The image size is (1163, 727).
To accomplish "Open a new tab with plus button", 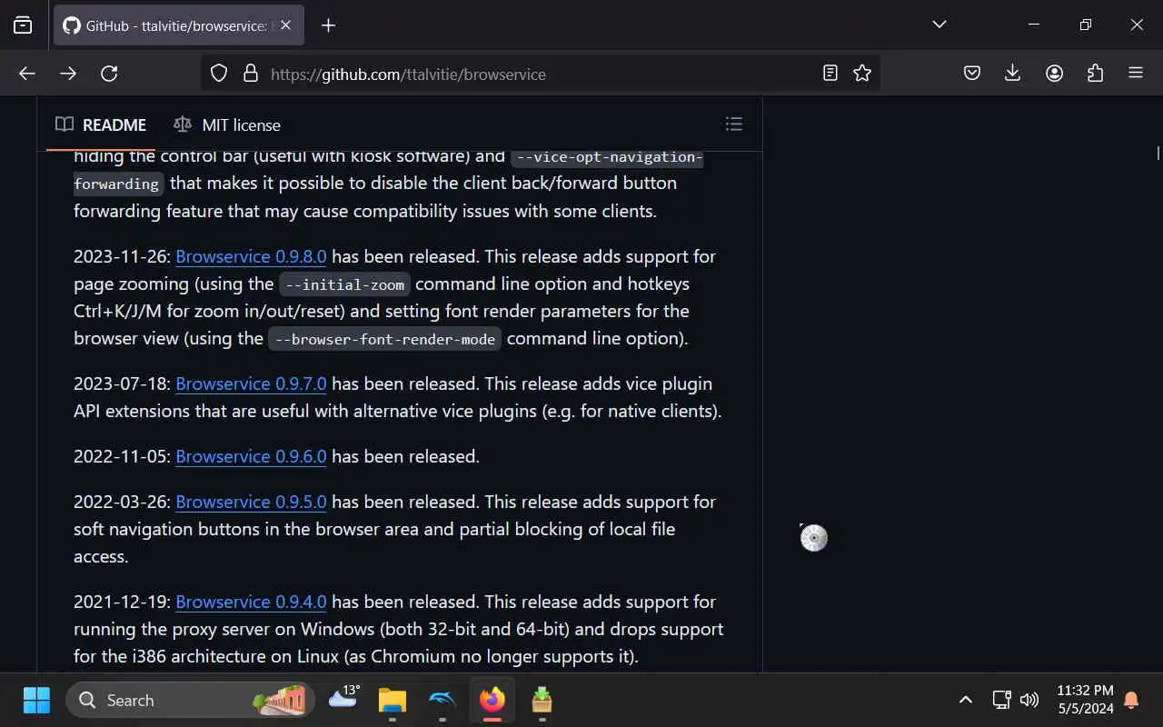I will pyautogui.click(x=329, y=25).
